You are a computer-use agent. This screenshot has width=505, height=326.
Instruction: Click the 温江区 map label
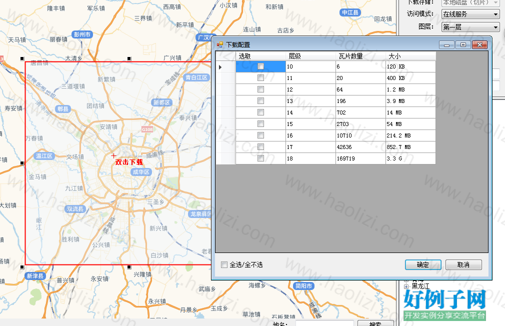tap(44, 156)
